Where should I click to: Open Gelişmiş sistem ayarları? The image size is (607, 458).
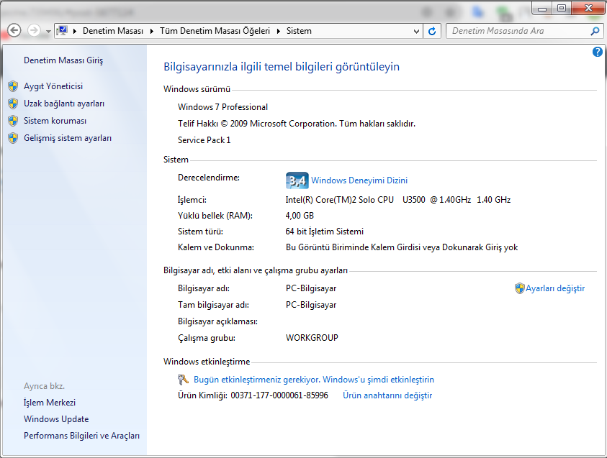tap(68, 138)
